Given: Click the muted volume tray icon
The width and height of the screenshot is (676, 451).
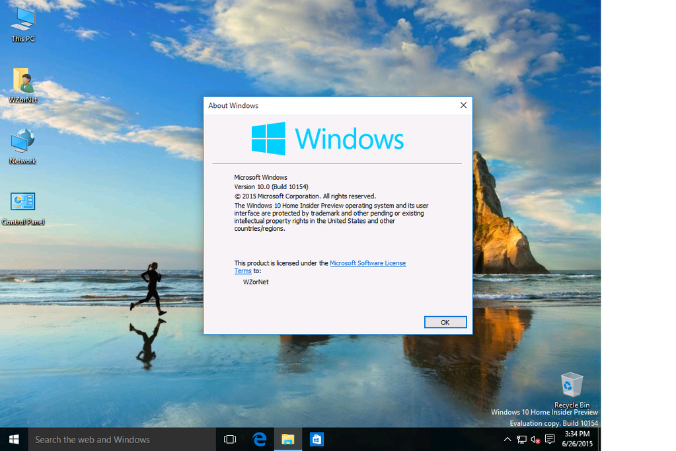Looking at the screenshot, I should point(535,439).
